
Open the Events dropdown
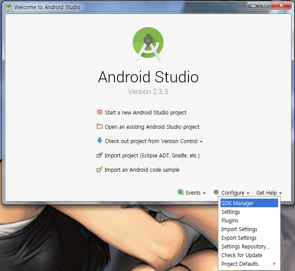coord(196,193)
